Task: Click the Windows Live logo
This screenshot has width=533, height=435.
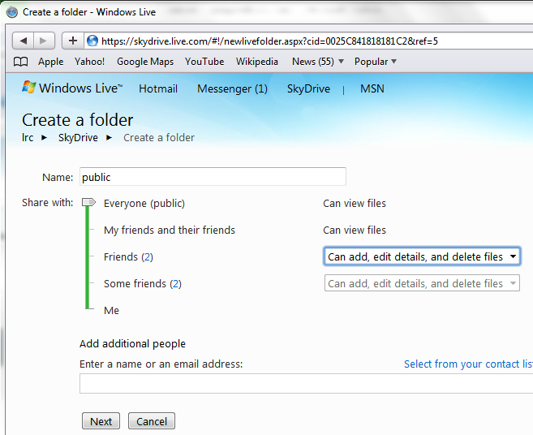Action: point(72,88)
